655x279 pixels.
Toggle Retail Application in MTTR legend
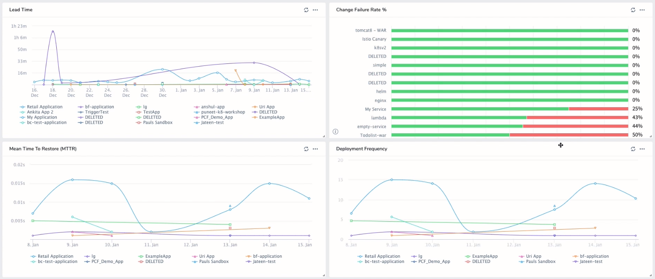point(52,256)
